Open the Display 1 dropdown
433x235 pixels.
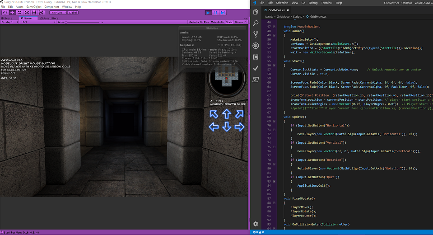(x=9, y=22)
